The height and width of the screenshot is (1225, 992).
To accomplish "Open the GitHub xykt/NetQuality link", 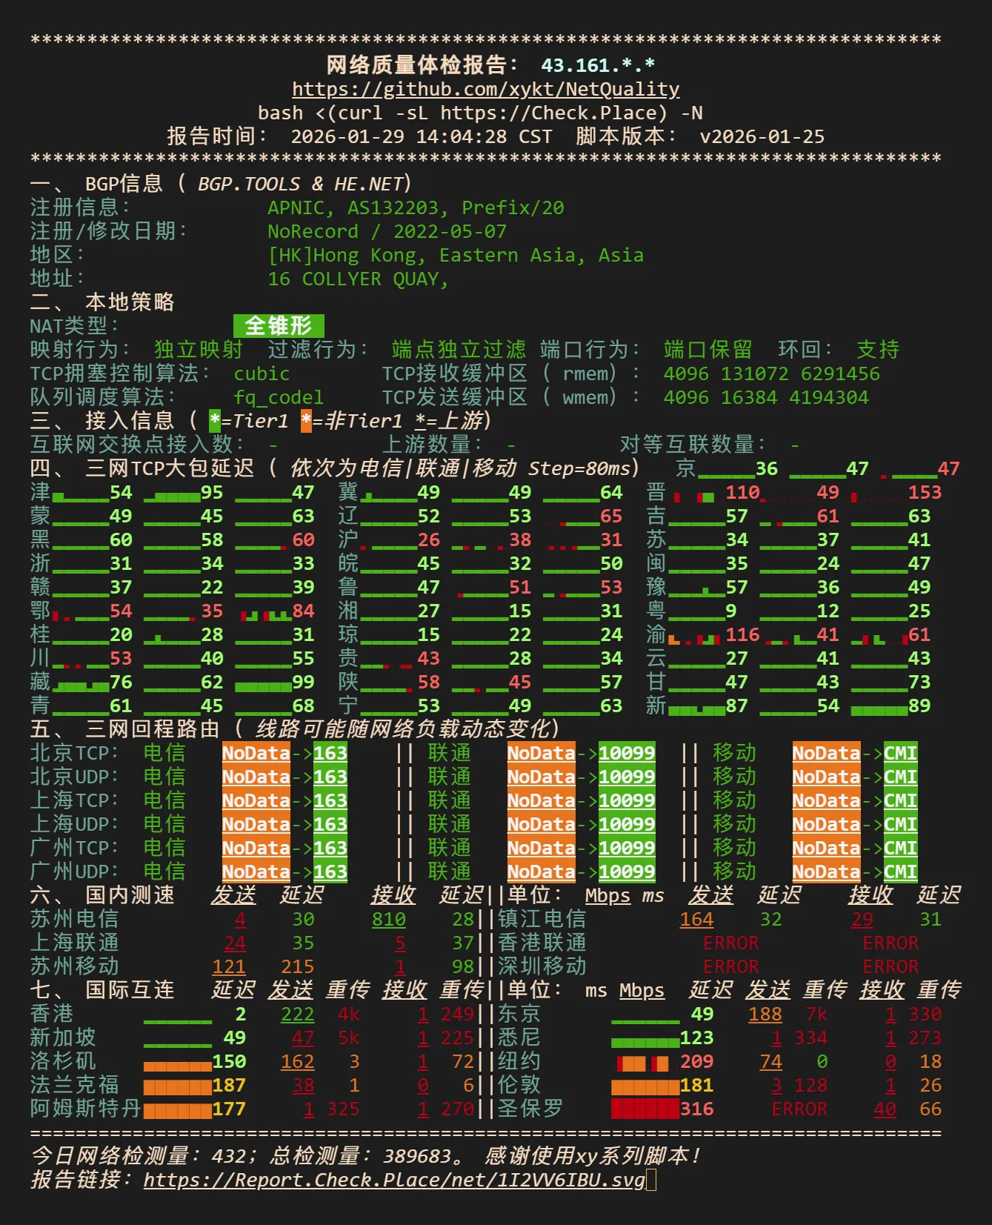I will 485,90.
